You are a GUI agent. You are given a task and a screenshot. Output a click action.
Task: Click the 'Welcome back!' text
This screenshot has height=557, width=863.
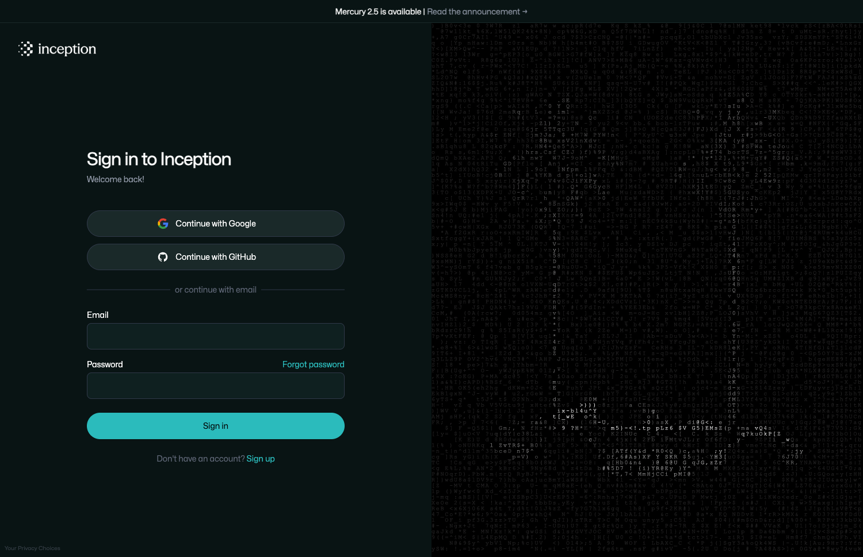point(116,179)
